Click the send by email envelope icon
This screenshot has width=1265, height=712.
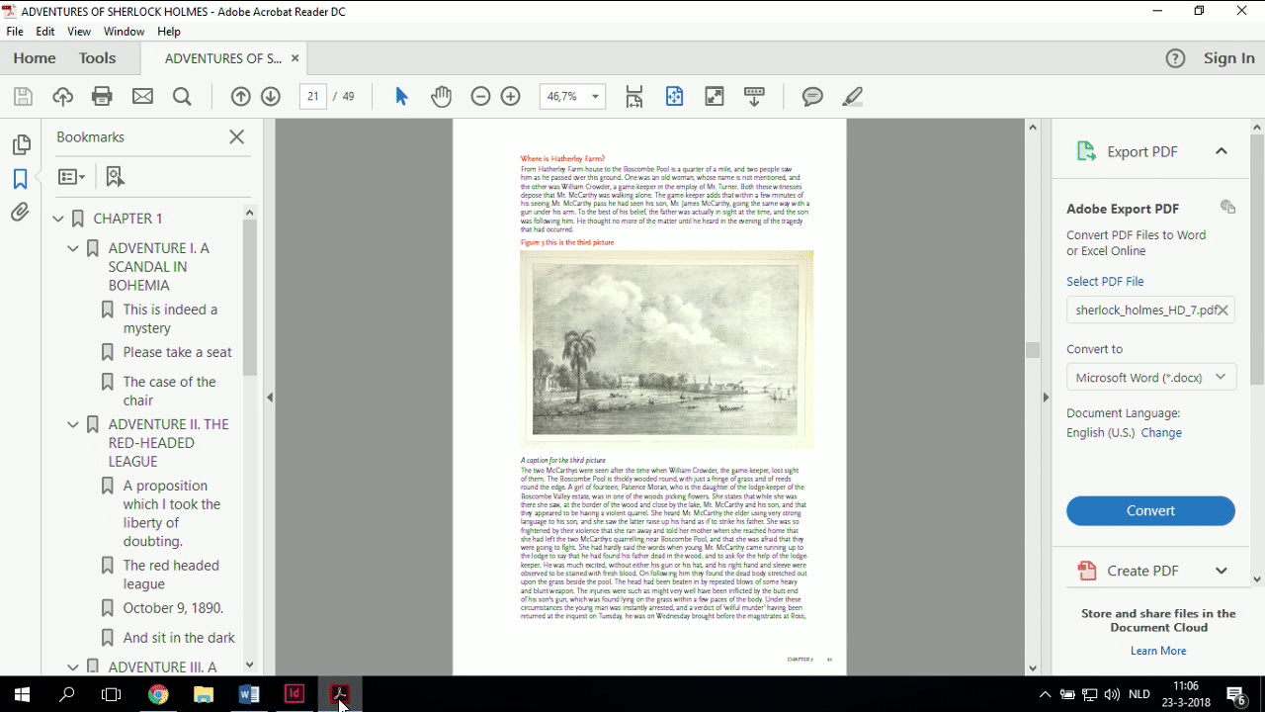pos(143,96)
